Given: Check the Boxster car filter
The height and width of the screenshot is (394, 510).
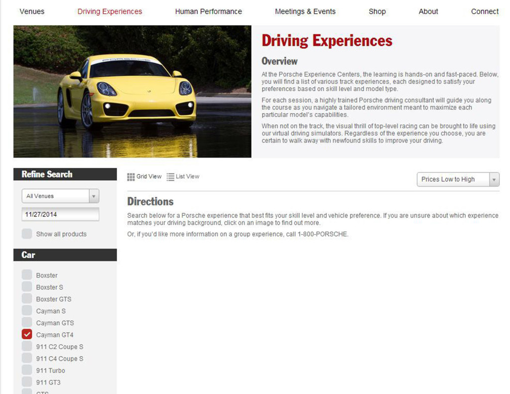Looking at the screenshot, I should [x=27, y=274].
